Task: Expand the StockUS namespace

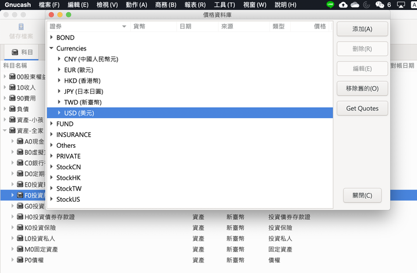Action: pos(52,199)
